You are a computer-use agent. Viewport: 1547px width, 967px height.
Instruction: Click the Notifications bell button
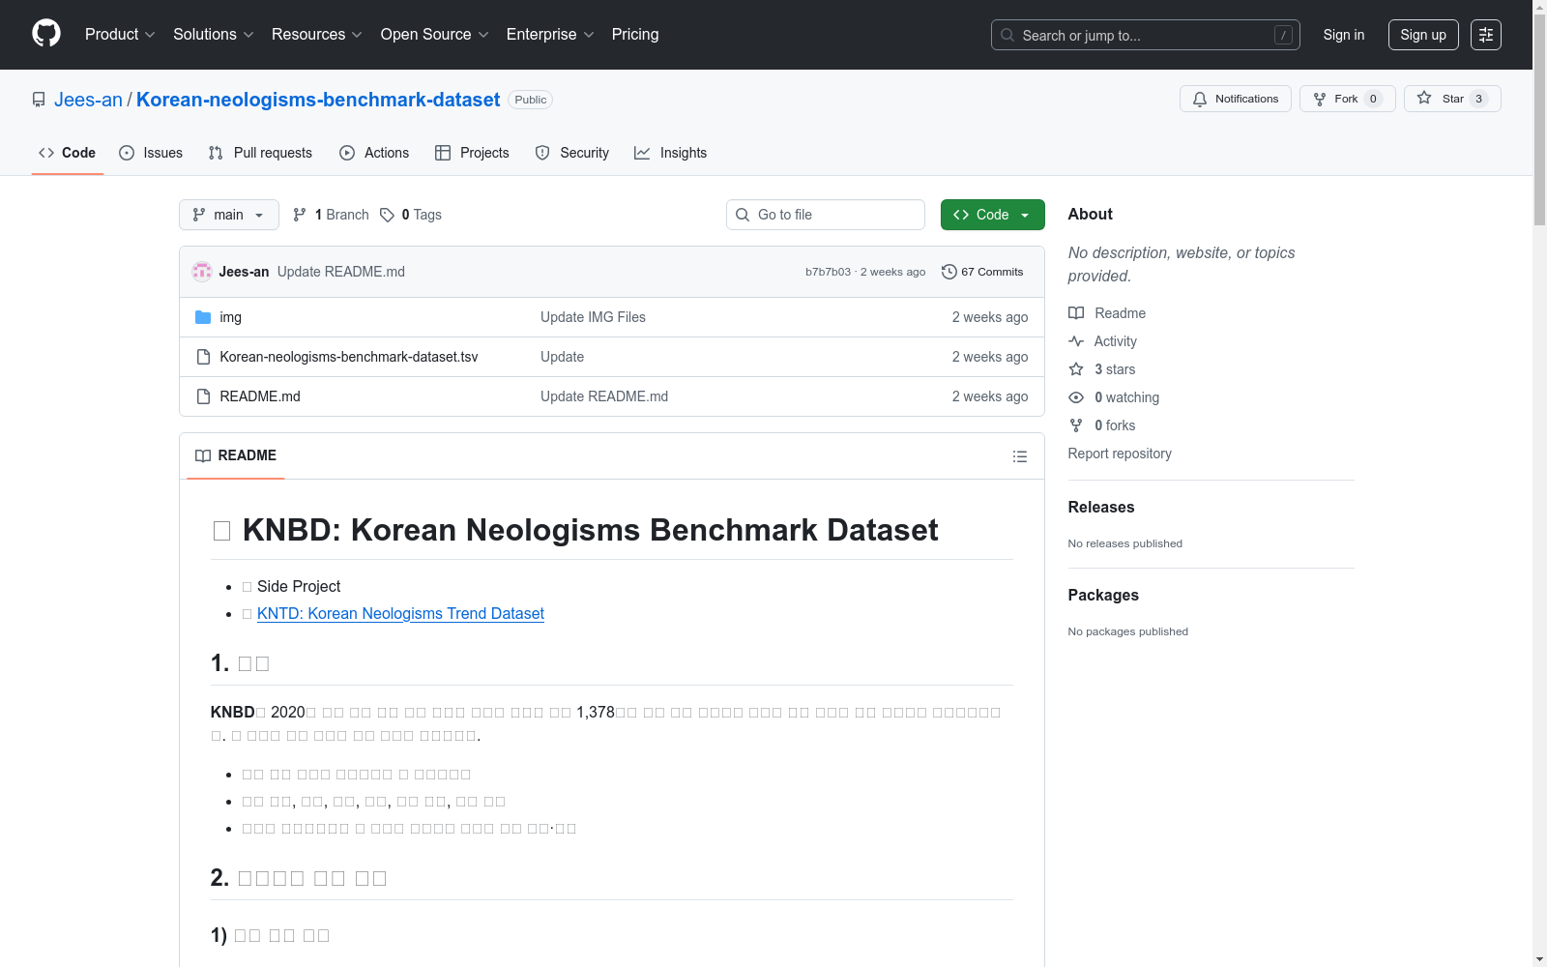pyautogui.click(x=1236, y=99)
